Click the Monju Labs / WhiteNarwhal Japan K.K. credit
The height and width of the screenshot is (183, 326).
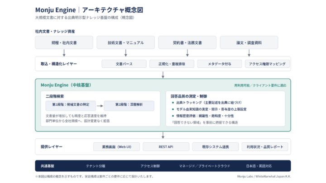(264, 176)
